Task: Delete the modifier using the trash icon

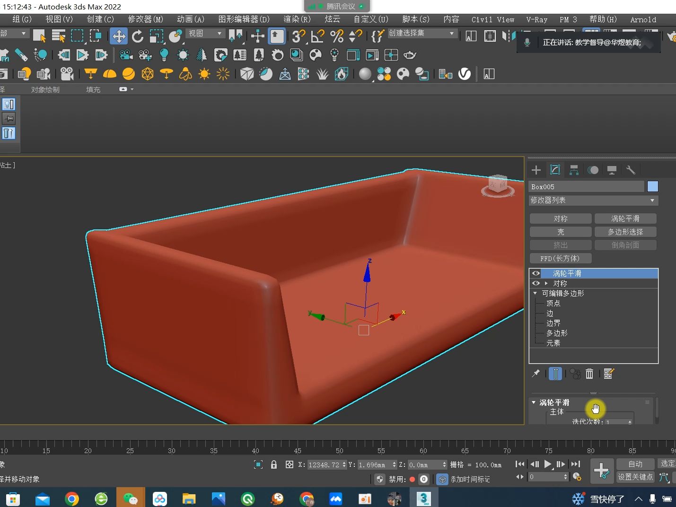Action: pos(589,374)
